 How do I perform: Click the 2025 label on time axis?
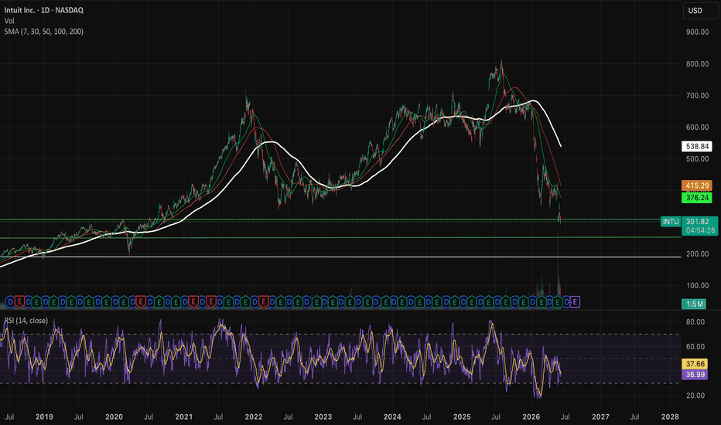click(x=462, y=416)
